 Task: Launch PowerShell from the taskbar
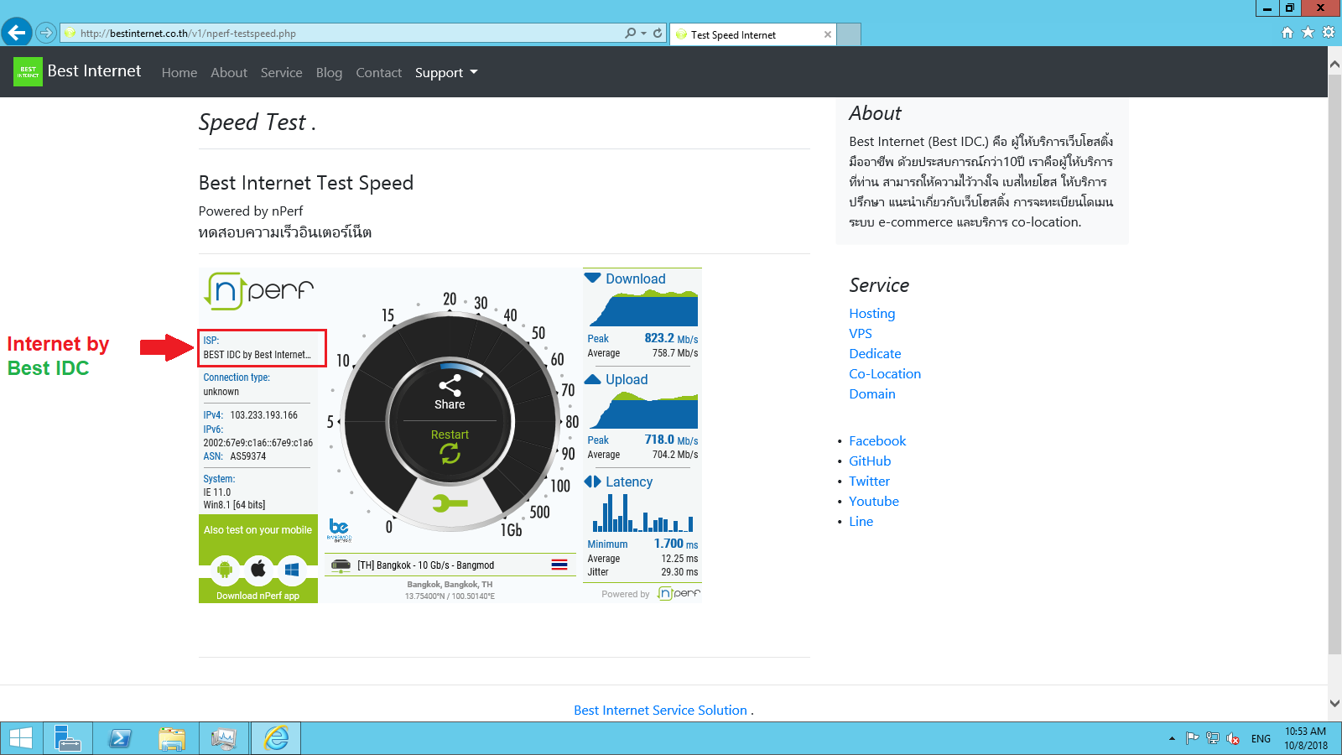120,738
